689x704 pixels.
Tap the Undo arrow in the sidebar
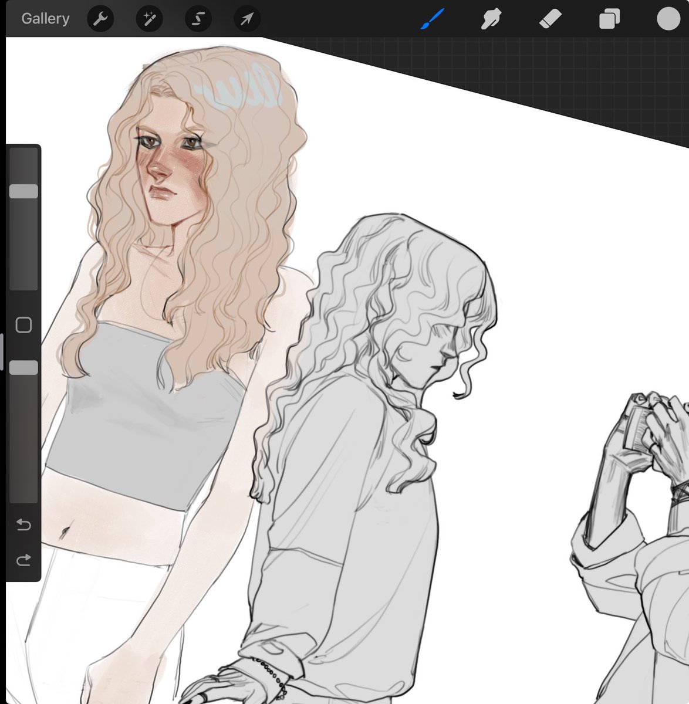[23, 525]
